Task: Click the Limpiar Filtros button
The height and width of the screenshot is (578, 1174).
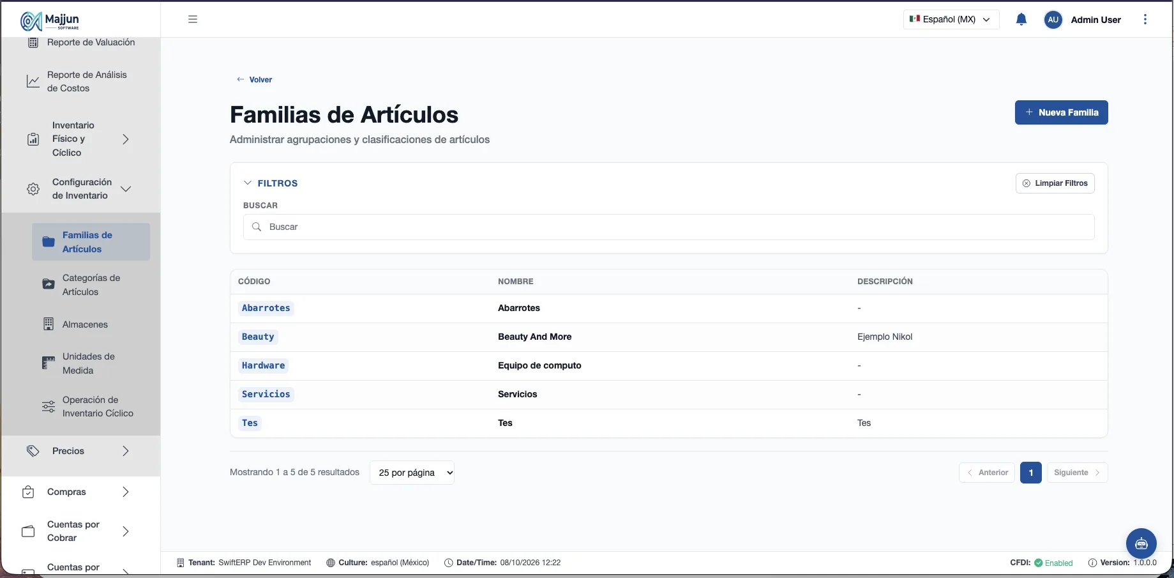Action: pos(1055,183)
